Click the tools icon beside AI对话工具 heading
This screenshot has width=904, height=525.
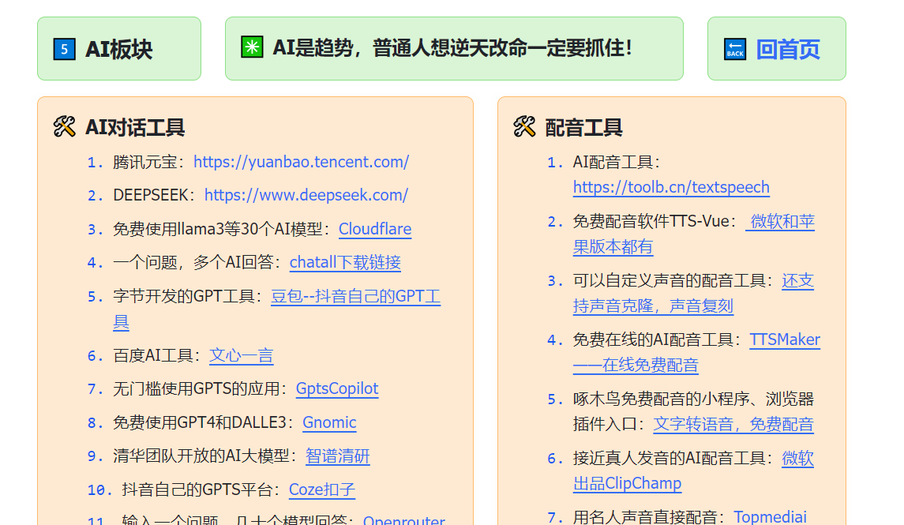(63, 127)
